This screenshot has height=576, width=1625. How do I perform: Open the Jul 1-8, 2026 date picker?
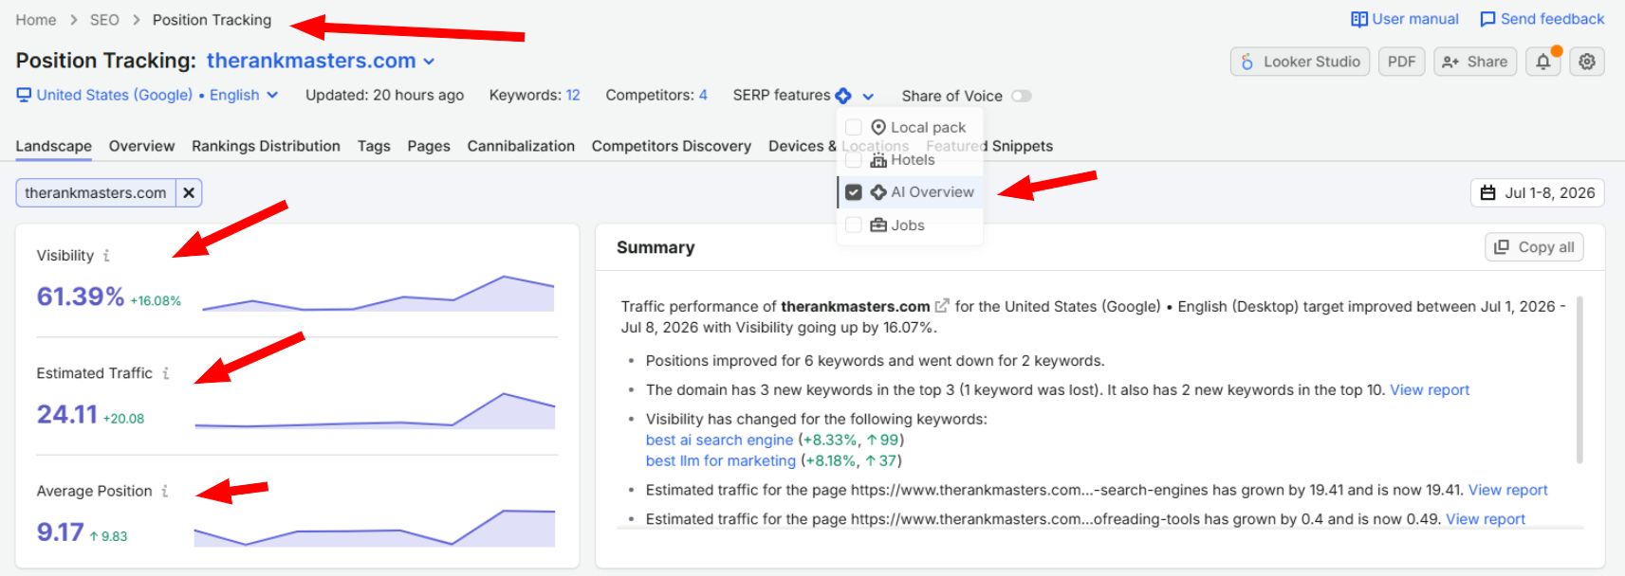pyautogui.click(x=1538, y=193)
